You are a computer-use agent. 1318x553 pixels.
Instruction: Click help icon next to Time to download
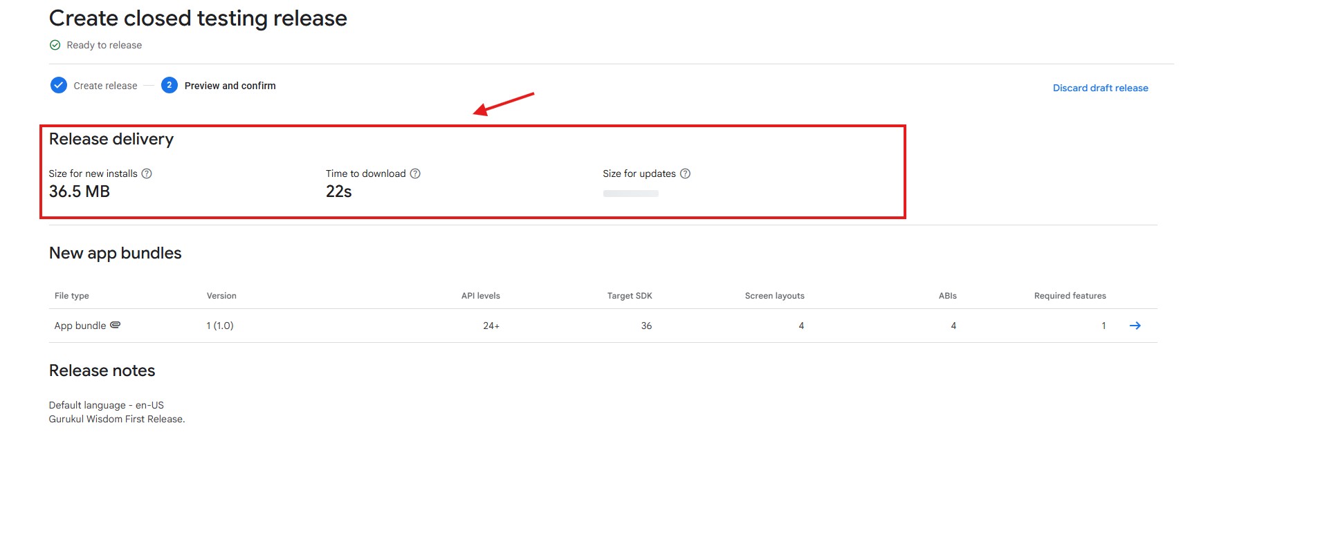click(x=415, y=174)
